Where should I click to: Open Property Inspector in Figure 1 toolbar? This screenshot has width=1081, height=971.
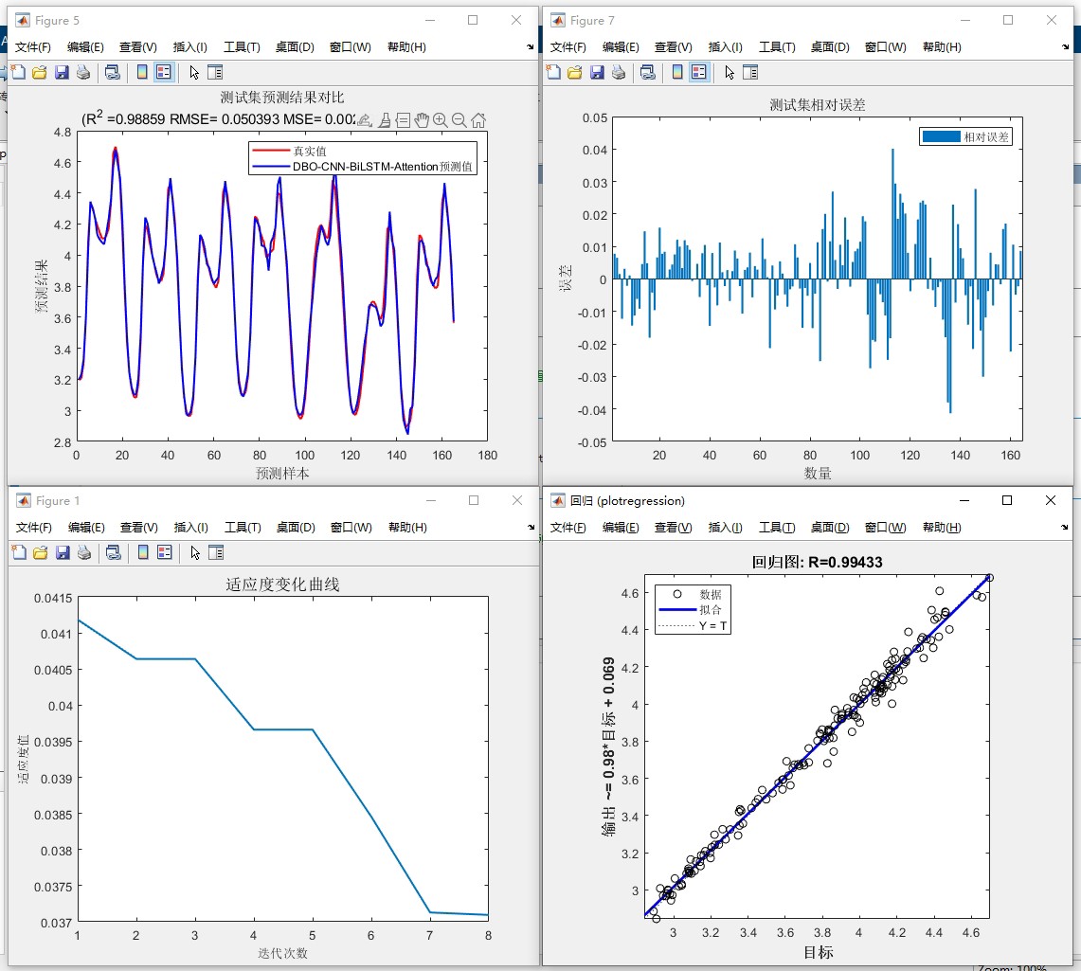pyautogui.click(x=216, y=552)
